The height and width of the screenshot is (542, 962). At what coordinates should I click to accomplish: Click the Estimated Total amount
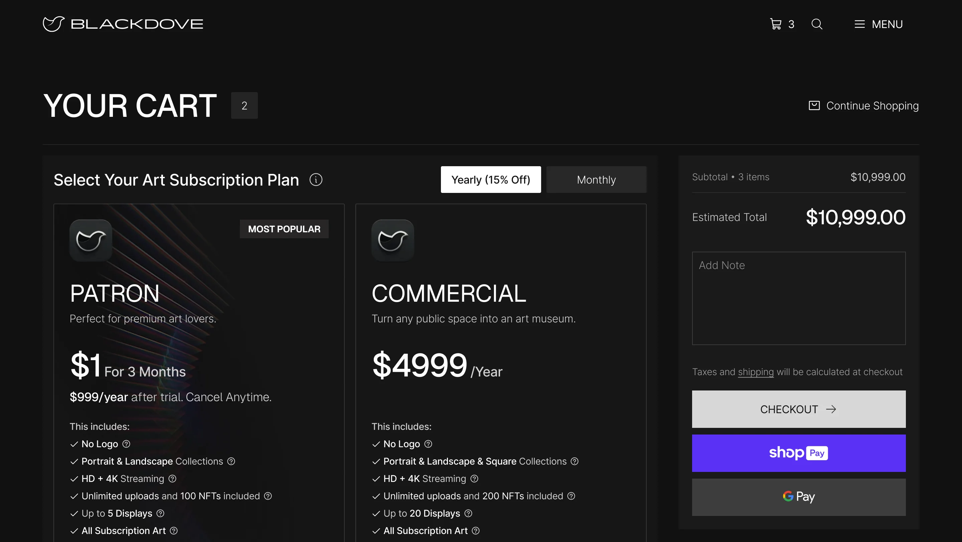pos(855,218)
